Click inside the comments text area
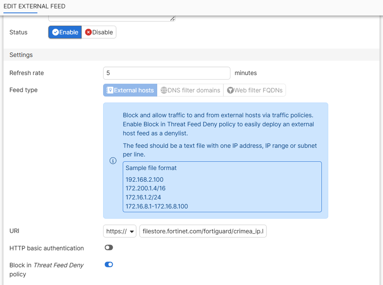Viewport: 383px width, 285px height. (x=111, y=18)
